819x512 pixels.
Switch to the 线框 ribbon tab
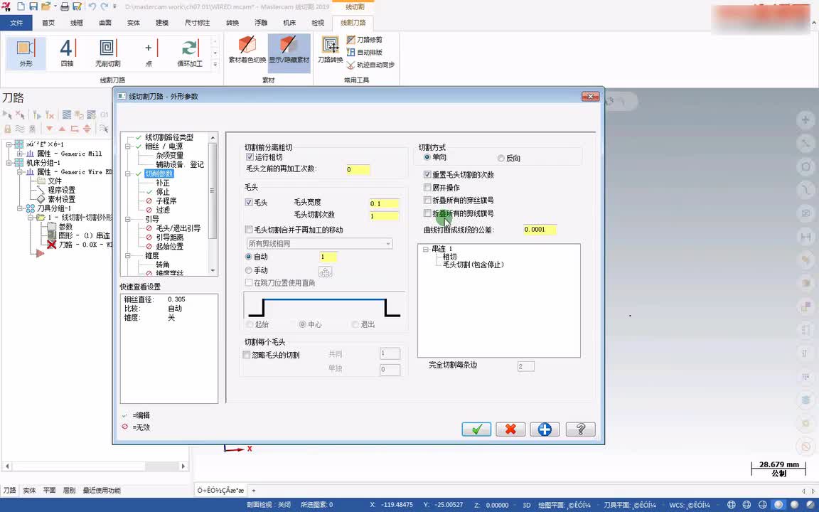coord(76,23)
